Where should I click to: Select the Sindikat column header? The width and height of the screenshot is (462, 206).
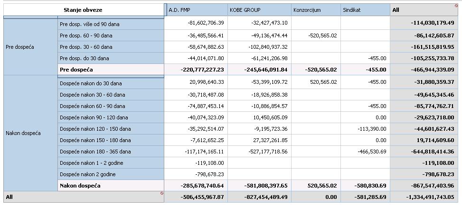(x=365, y=10)
